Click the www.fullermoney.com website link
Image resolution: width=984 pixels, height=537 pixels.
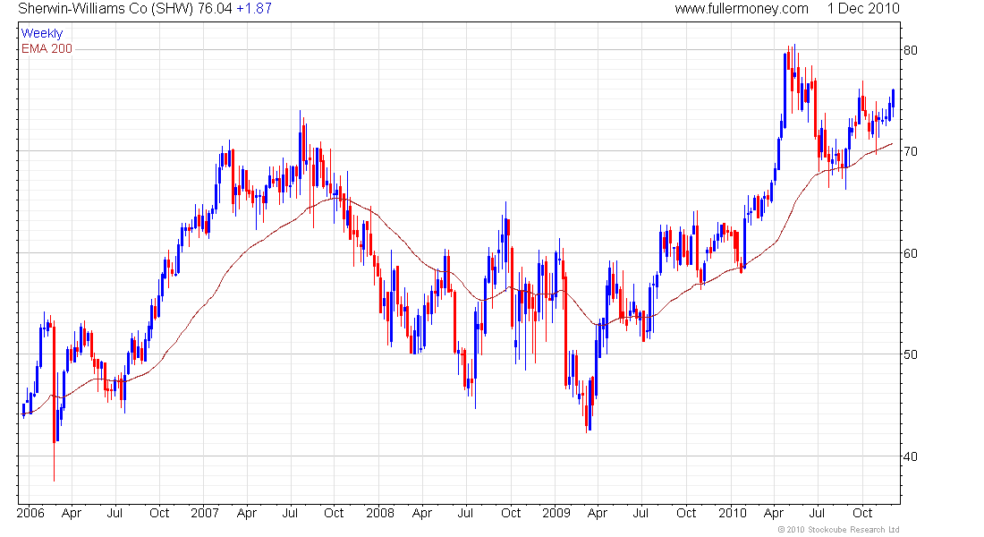pyautogui.click(x=742, y=9)
